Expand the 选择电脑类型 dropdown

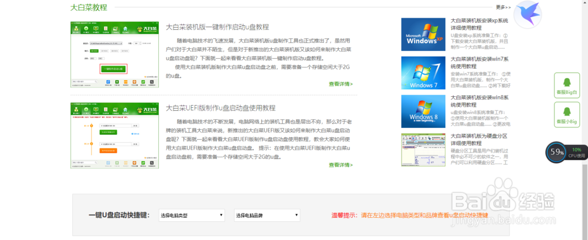coord(192,215)
